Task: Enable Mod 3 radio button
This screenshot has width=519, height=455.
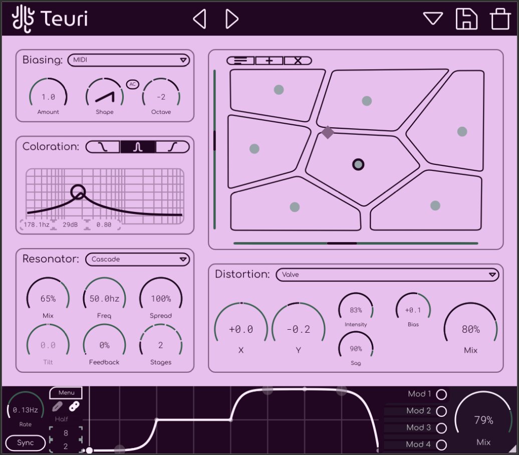Action: [441, 428]
